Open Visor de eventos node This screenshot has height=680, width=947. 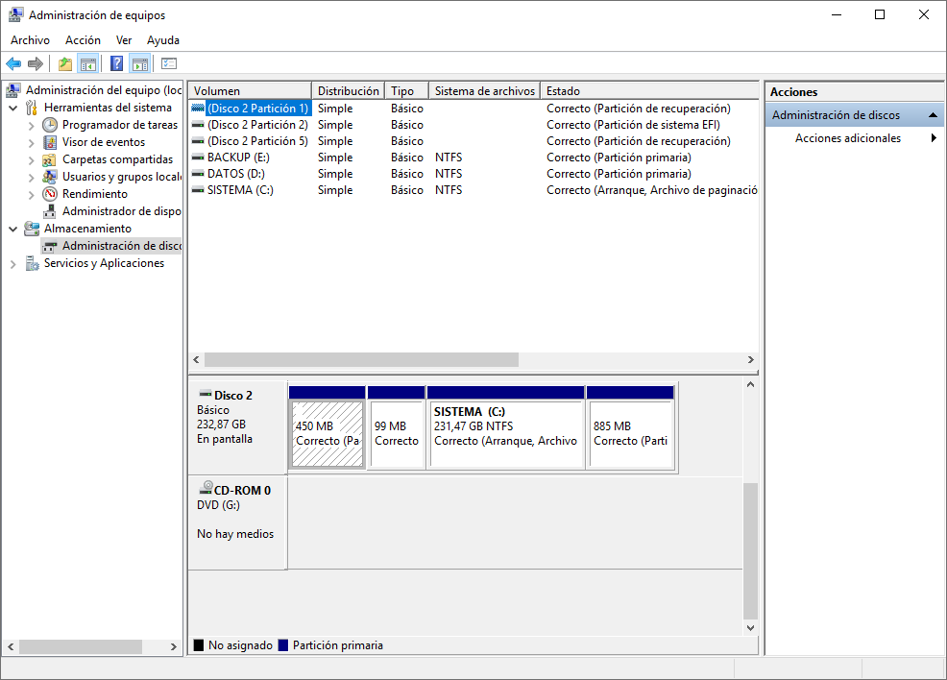click(x=104, y=142)
